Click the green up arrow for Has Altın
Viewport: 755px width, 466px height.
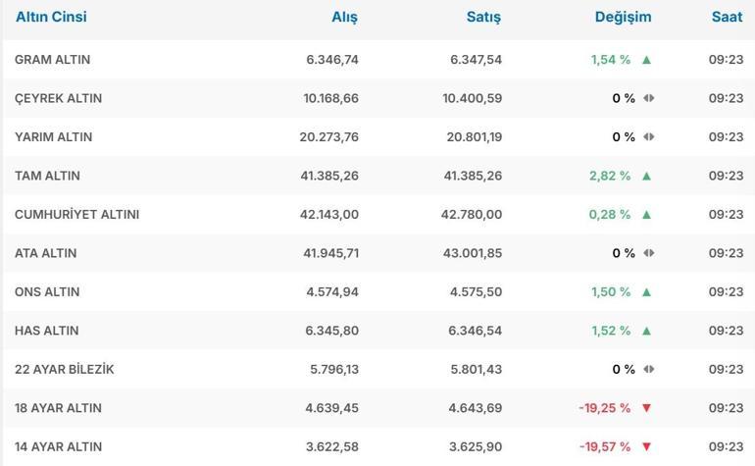pyautogui.click(x=646, y=331)
